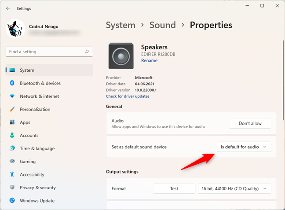Click the Windows Update icon
Viewport: 285px width, 210px height.
12,201
